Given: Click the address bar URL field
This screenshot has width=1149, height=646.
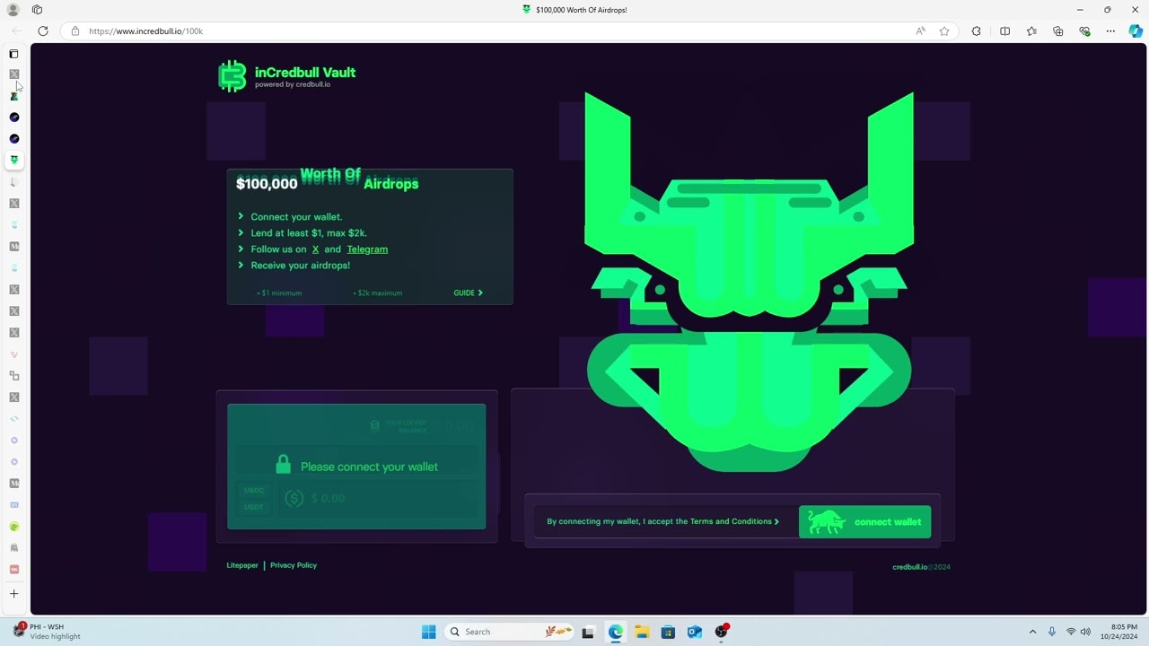Looking at the screenshot, I should pos(494,31).
